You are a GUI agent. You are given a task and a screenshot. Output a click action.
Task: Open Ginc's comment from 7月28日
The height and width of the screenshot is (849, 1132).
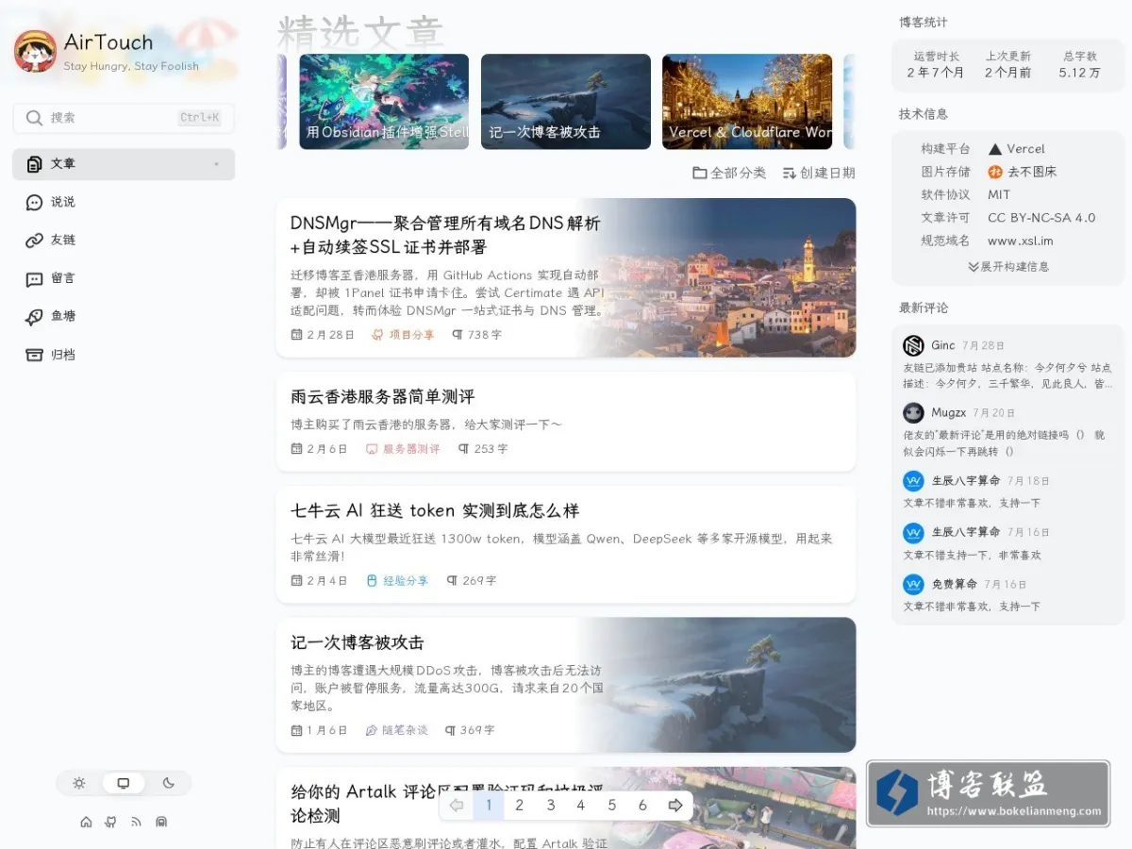[x=1007, y=375]
